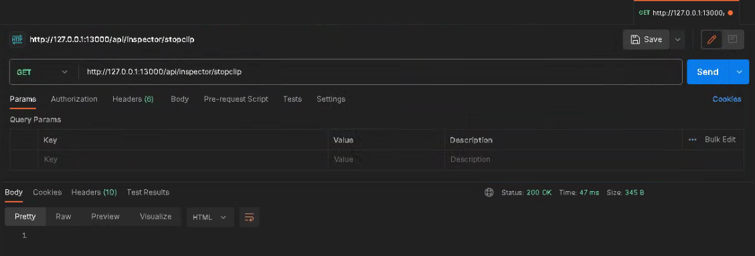Open the Send button dropdown arrow
Image resolution: width=755 pixels, height=256 pixels.
(740, 72)
